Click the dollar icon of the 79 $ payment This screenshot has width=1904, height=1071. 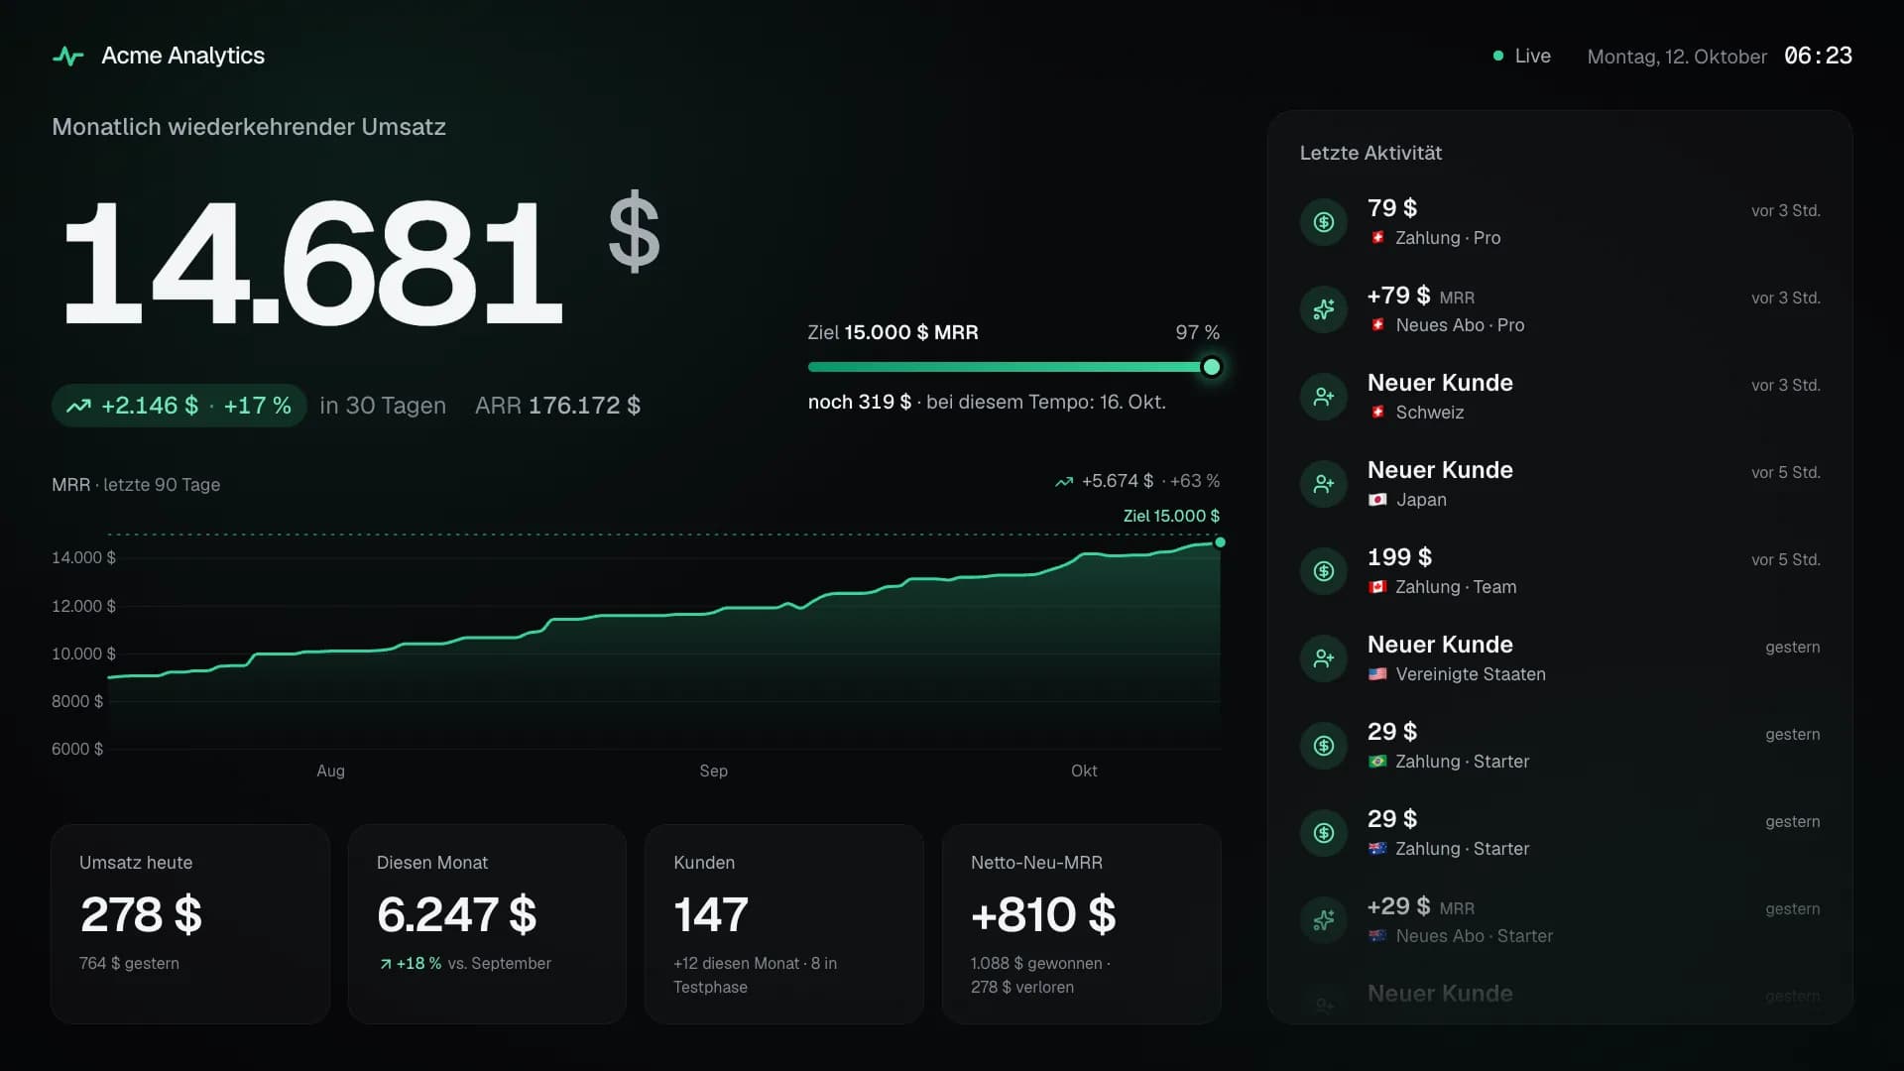tap(1324, 222)
